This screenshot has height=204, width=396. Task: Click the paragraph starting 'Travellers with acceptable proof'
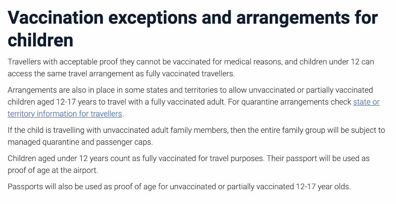(191, 68)
